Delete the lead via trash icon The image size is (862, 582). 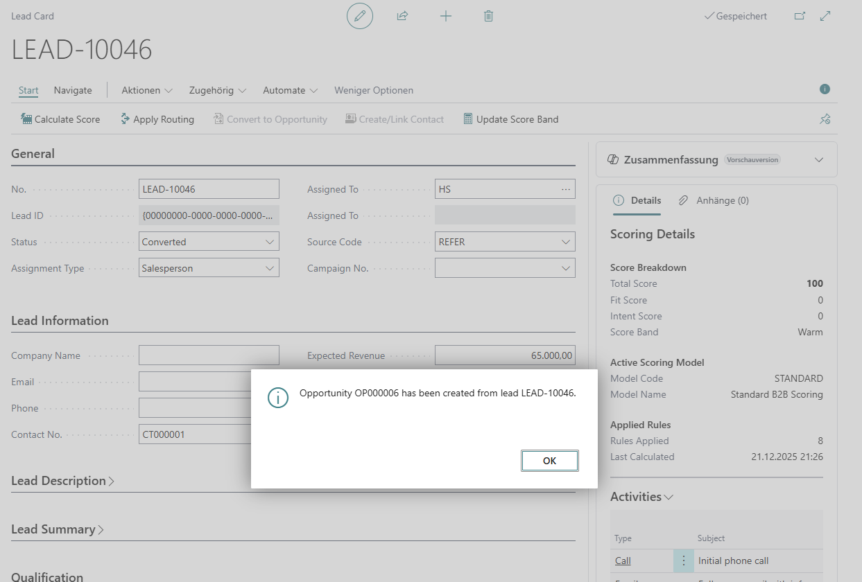click(x=488, y=16)
